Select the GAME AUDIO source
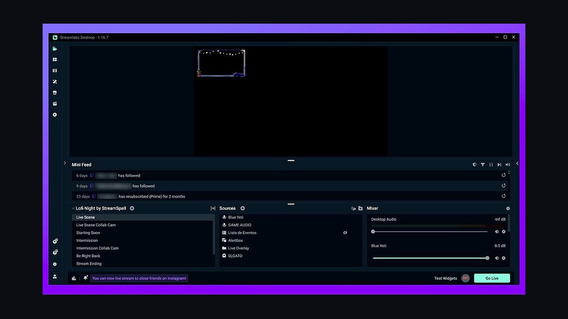 pos(291,225)
